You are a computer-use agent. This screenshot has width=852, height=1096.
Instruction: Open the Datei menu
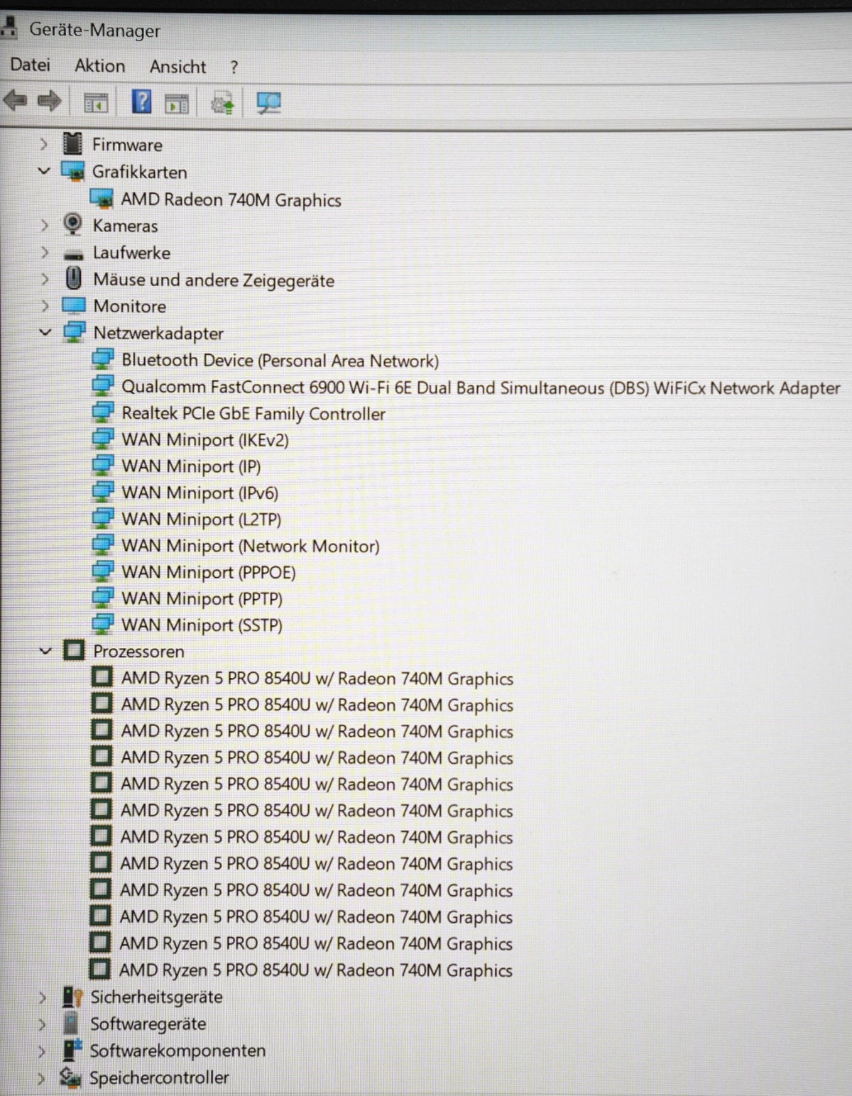[31, 65]
